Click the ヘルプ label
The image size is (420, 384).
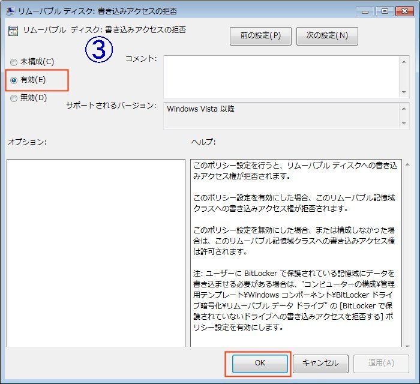(x=203, y=142)
